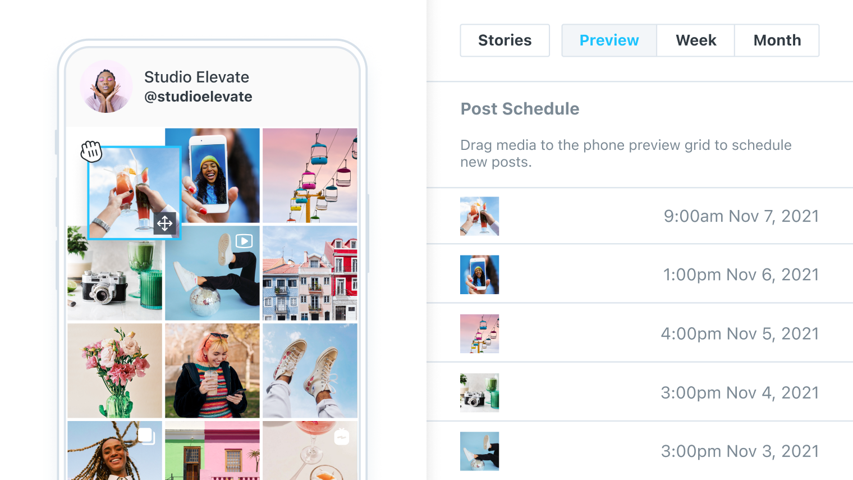Select the Preview tab

coord(609,40)
